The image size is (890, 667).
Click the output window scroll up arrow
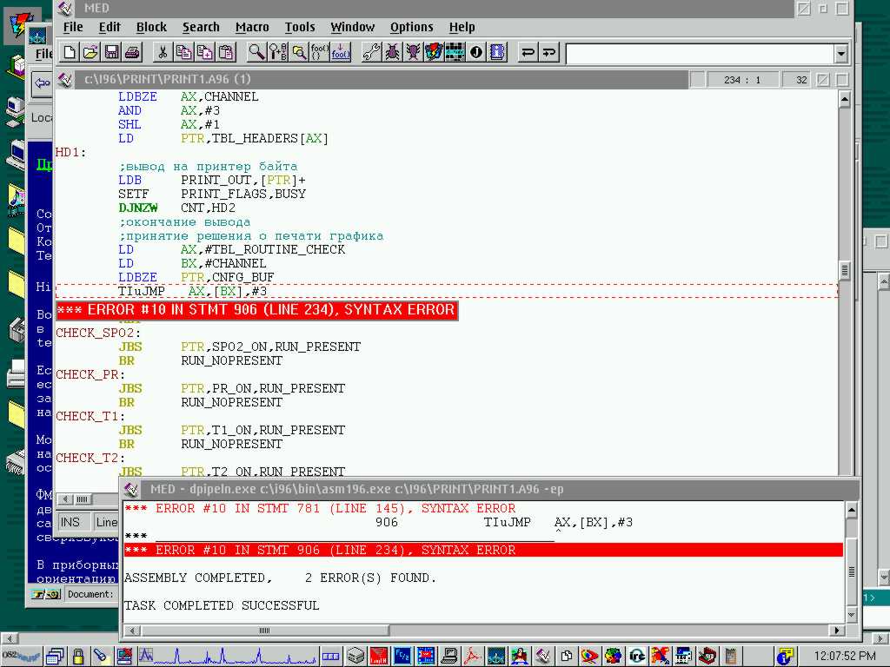(852, 511)
